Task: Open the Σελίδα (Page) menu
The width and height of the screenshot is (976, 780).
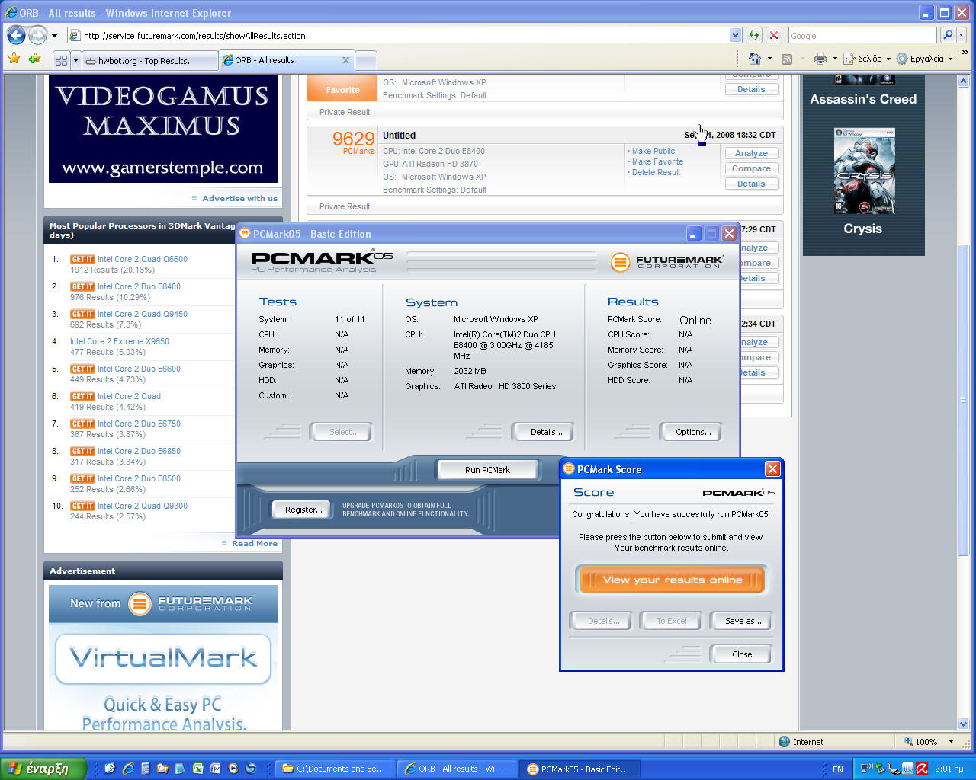Action: 867,59
